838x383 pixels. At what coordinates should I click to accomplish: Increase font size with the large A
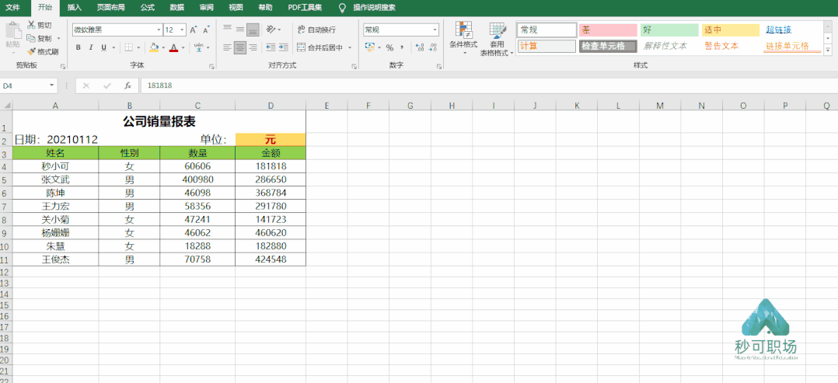coord(194,30)
